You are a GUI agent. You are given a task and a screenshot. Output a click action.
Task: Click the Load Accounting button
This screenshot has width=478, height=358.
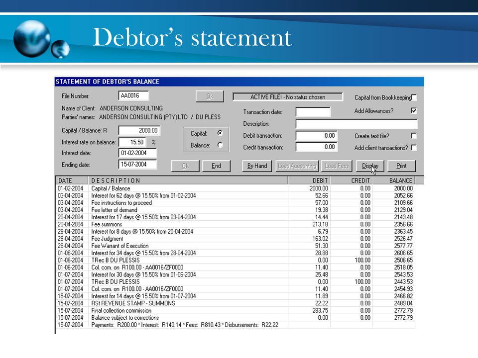click(297, 166)
